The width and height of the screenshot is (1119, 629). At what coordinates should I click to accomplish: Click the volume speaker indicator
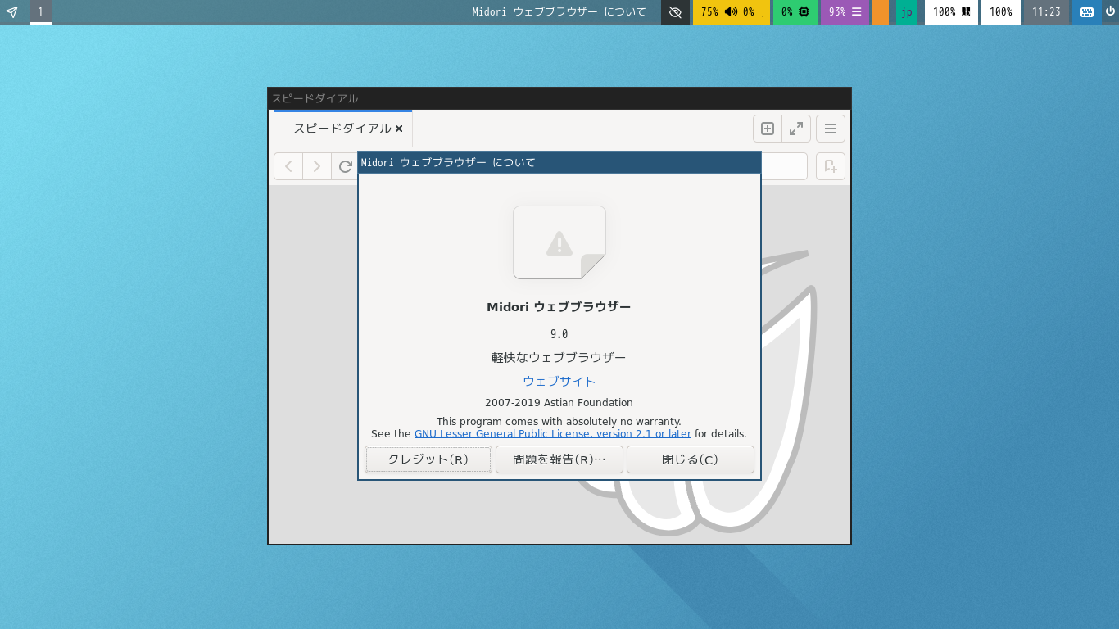click(731, 12)
